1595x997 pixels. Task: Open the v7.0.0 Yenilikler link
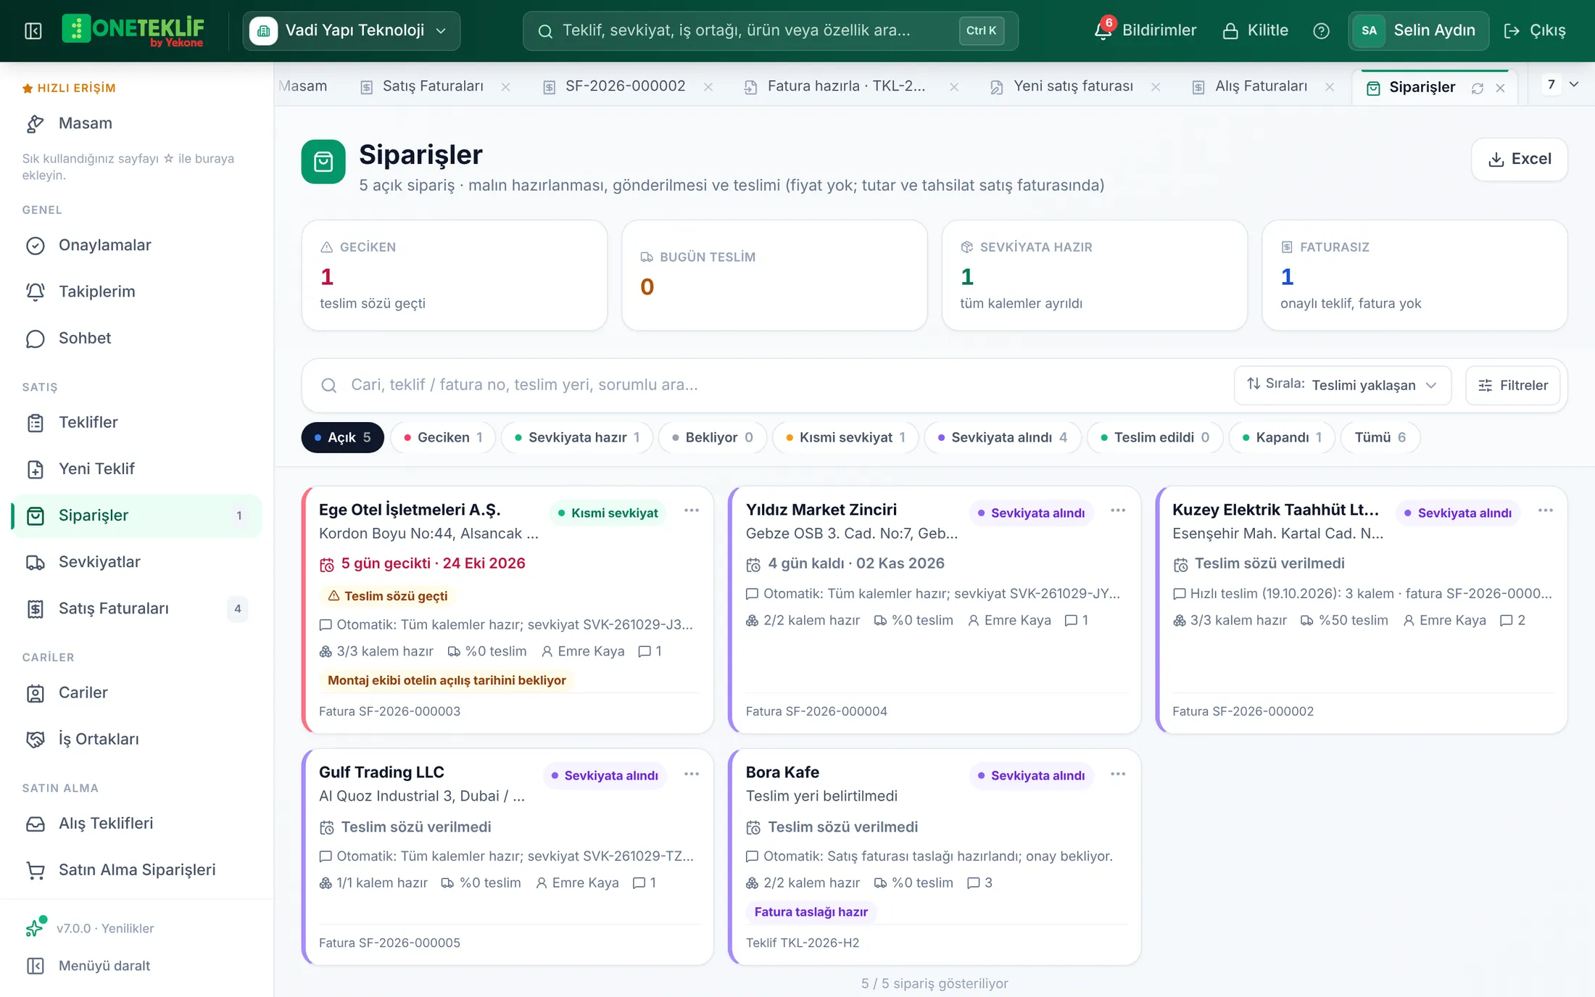click(x=105, y=928)
